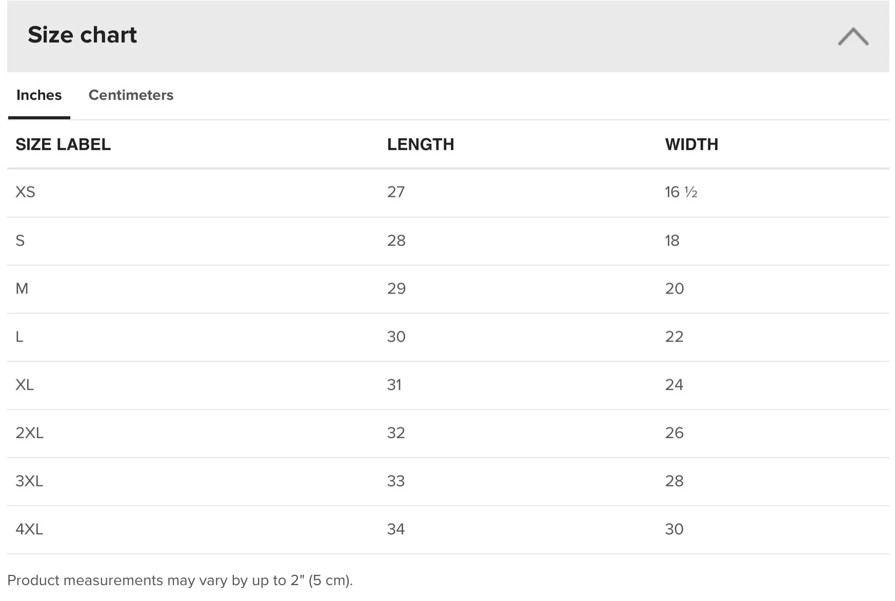The width and height of the screenshot is (895, 601).
Task: Click the Size chart heading
Action: coord(82,35)
